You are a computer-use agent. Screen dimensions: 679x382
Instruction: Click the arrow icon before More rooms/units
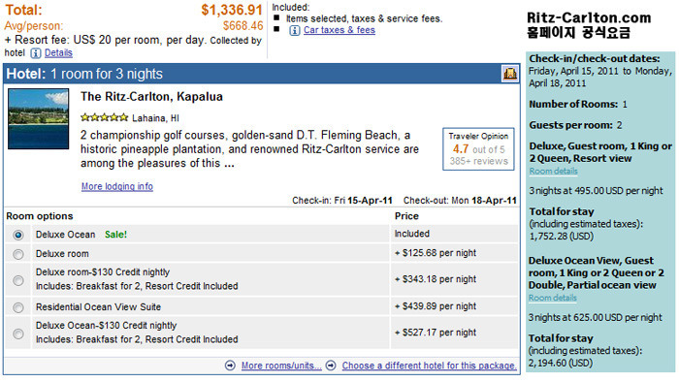coord(231,366)
